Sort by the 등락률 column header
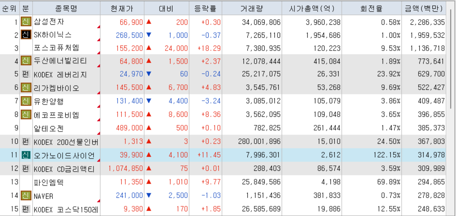 coord(205,8)
